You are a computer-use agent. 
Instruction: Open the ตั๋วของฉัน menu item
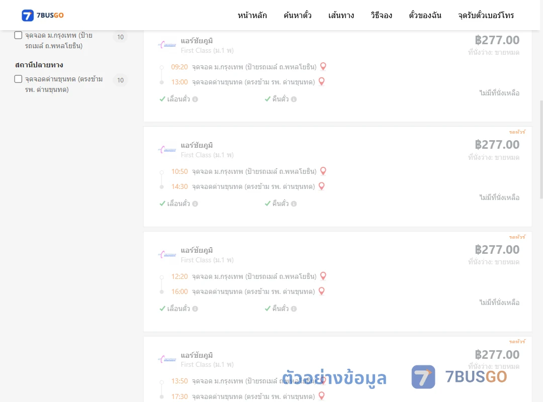425,15
